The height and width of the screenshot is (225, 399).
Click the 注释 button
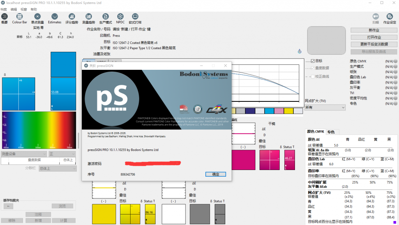click(x=38, y=214)
